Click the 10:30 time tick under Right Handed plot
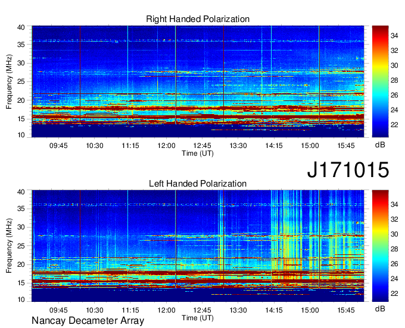Screen dimensions: 405x328 coord(95,146)
